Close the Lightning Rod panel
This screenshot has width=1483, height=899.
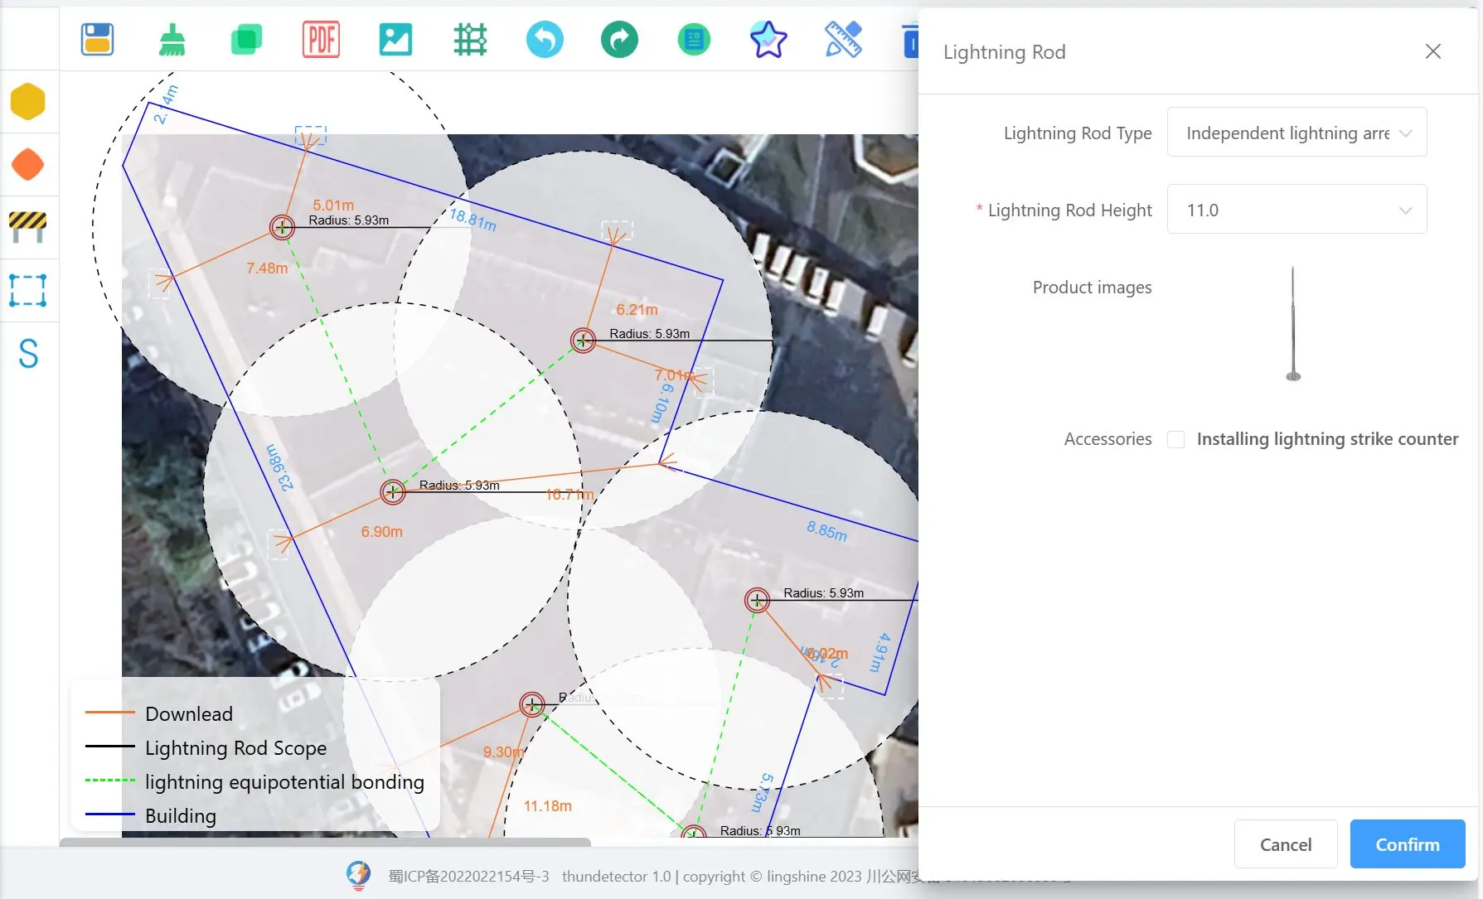(x=1432, y=51)
